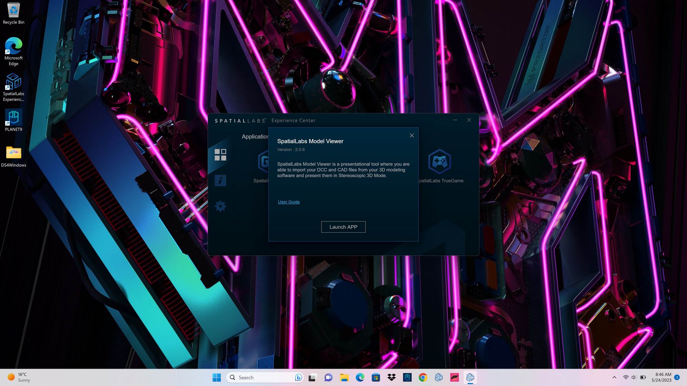This screenshot has height=386, width=687.
Task: Expand hidden system tray icons
Action: pos(614,377)
